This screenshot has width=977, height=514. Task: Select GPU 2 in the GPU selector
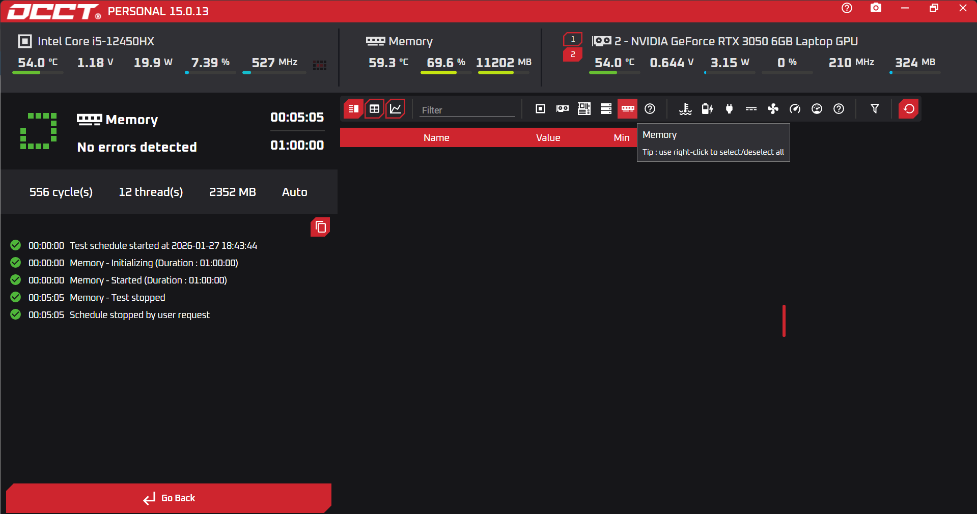573,54
